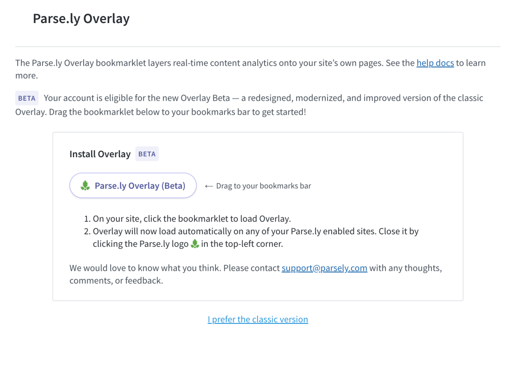Click the 'Install Overlay' section heading

click(x=100, y=154)
